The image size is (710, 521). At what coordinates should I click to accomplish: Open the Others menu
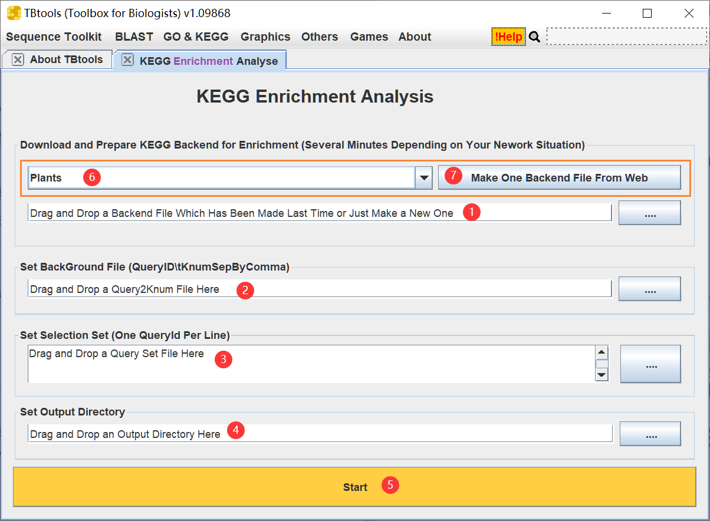point(320,37)
